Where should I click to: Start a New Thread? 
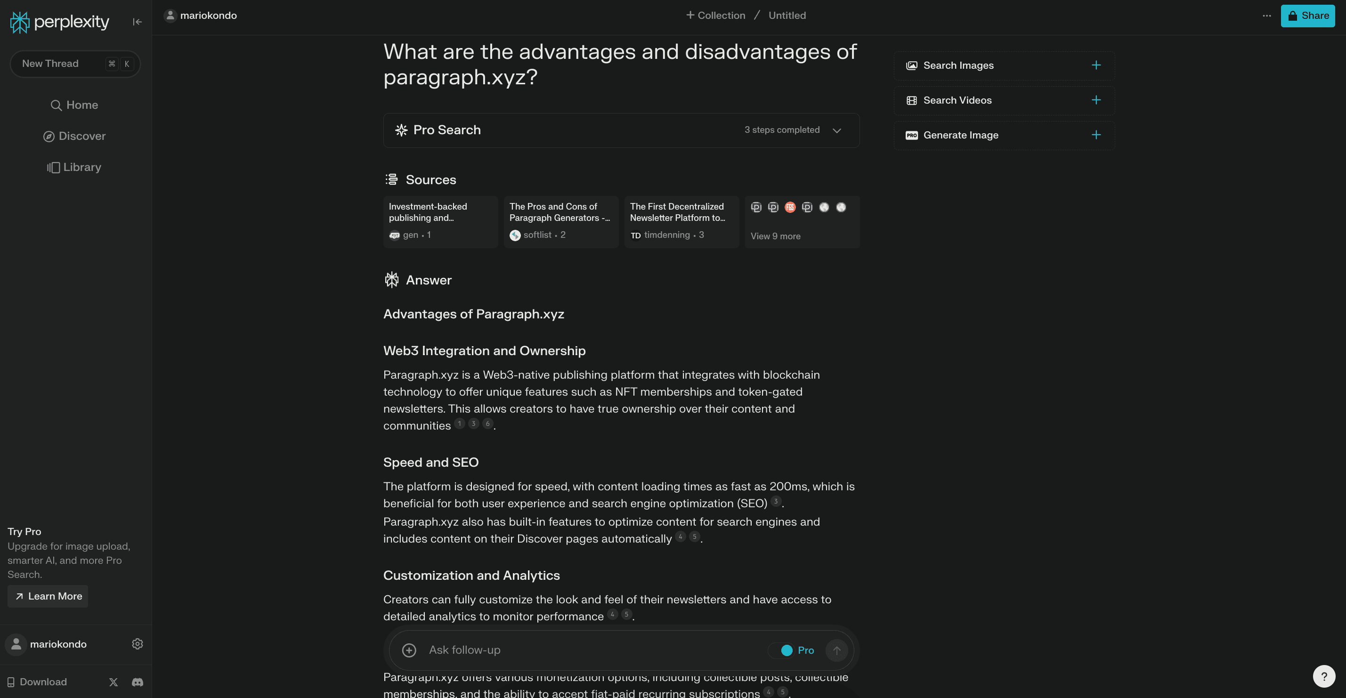(75, 63)
